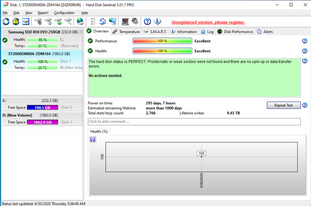311x206 pixels.
Task: Click the refresh icon in toolbar
Action: point(6,22)
